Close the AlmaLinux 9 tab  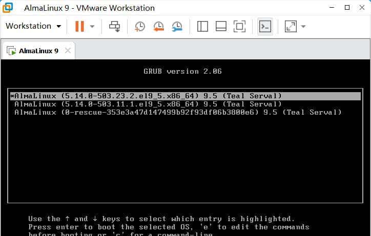[68, 51]
